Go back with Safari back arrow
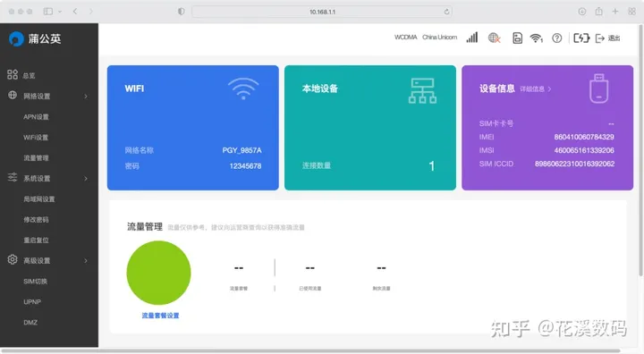 75,12
